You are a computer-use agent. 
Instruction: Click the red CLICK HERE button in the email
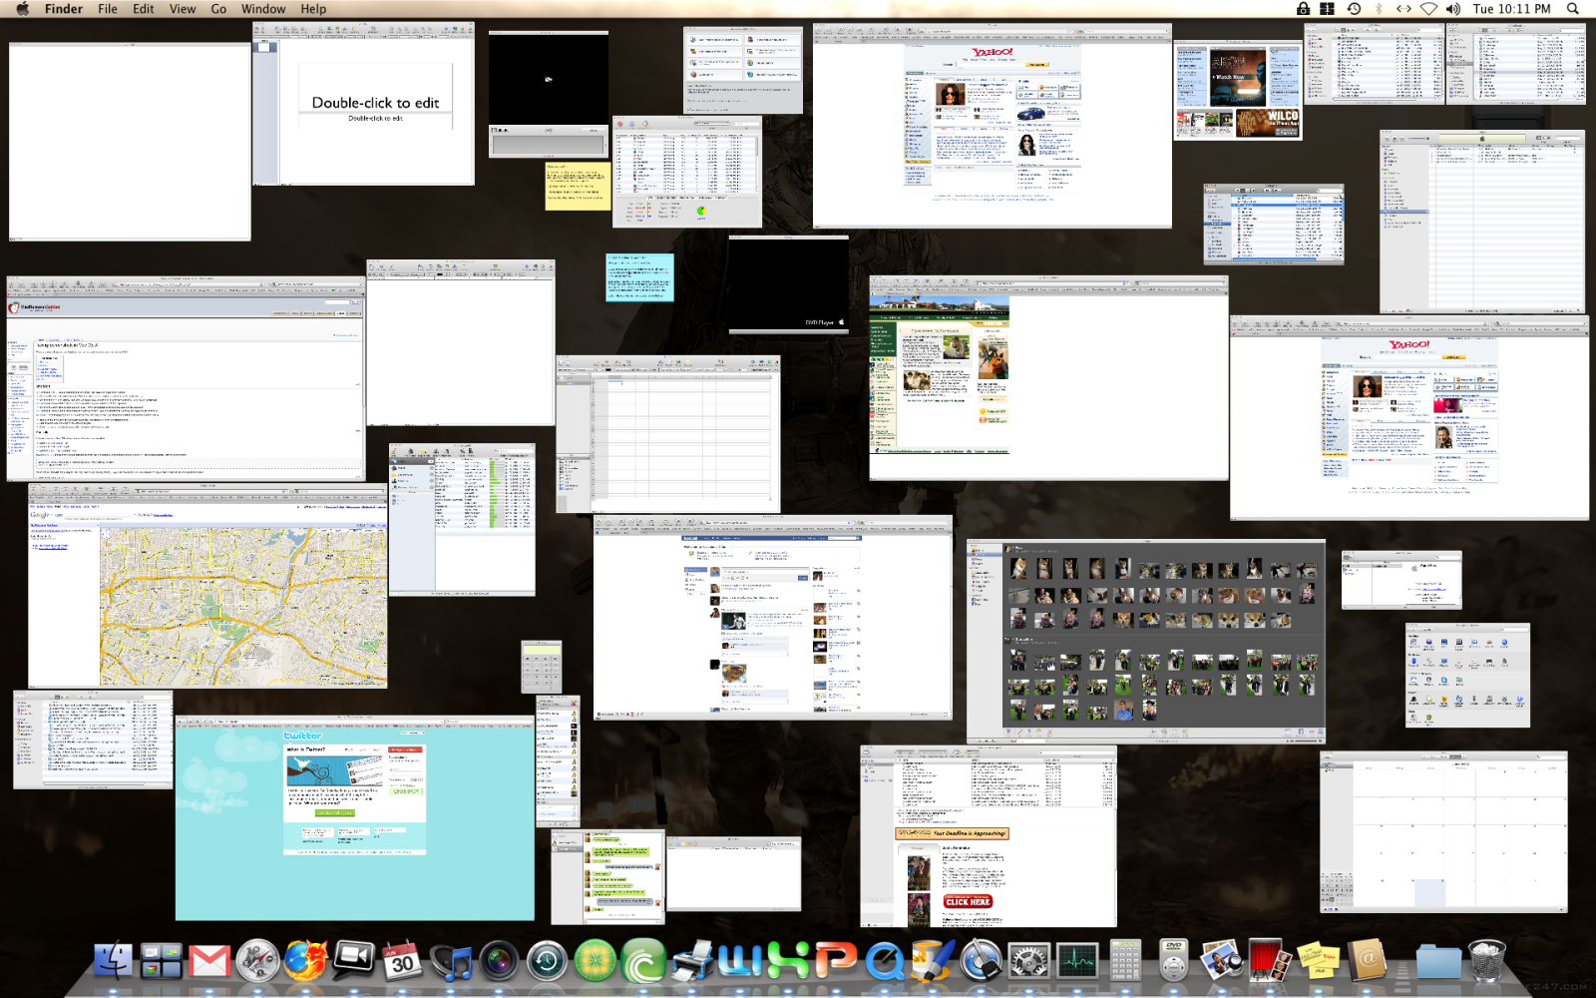tap(968, 901)
